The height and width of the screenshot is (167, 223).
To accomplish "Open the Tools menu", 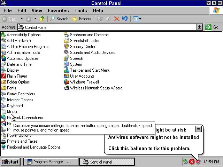I will [x=80, y=10].
